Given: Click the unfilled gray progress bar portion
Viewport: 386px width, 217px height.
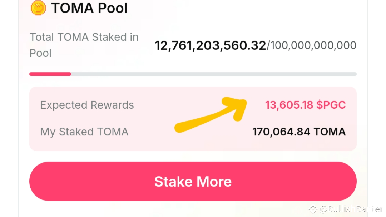Looking at the screenshot, I should [214, 74].
